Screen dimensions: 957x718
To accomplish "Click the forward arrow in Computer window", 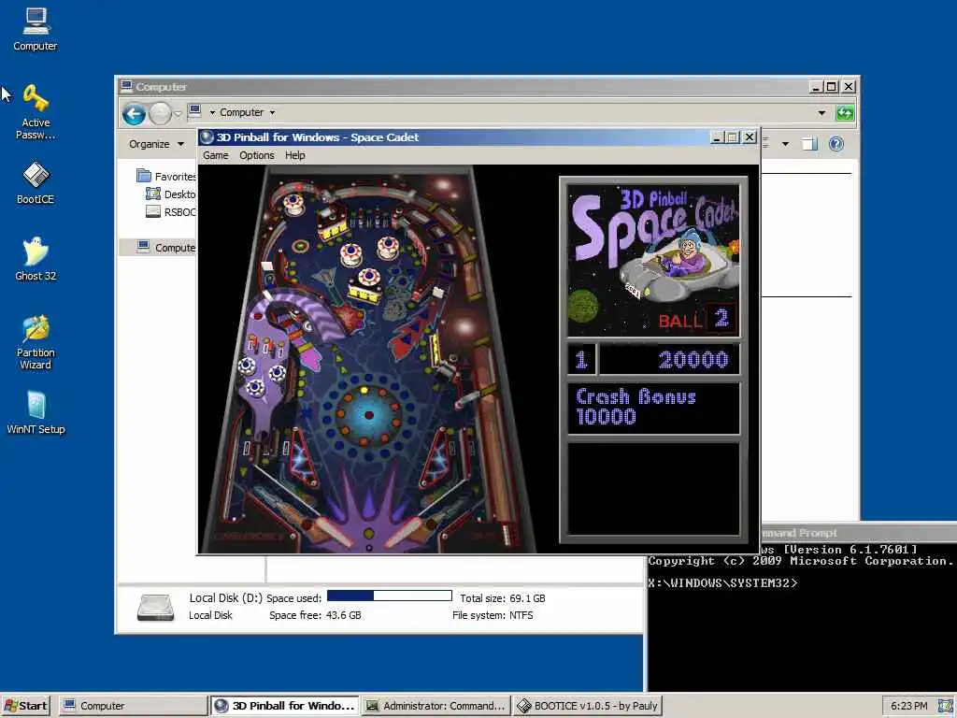I will pyautogui.click(x=160, y=113).
